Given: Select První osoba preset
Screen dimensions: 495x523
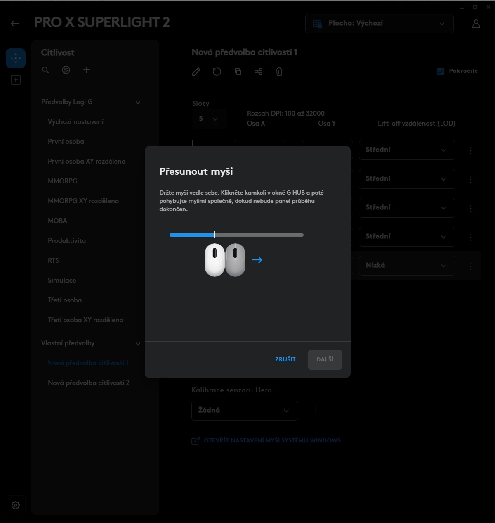Looking at the screenshot, I should [x=66, y=141].
